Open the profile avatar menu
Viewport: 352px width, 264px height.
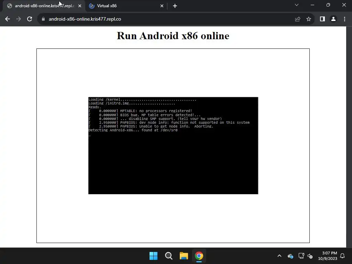(x=333, y=19)
